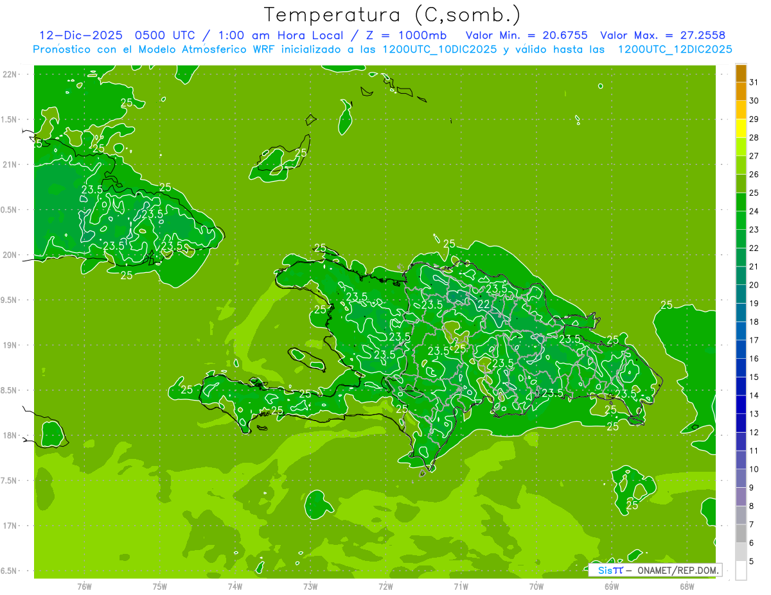Select the "69W" longitude axis label
Viewport: 771px width, 595px height.
point(612,586)
